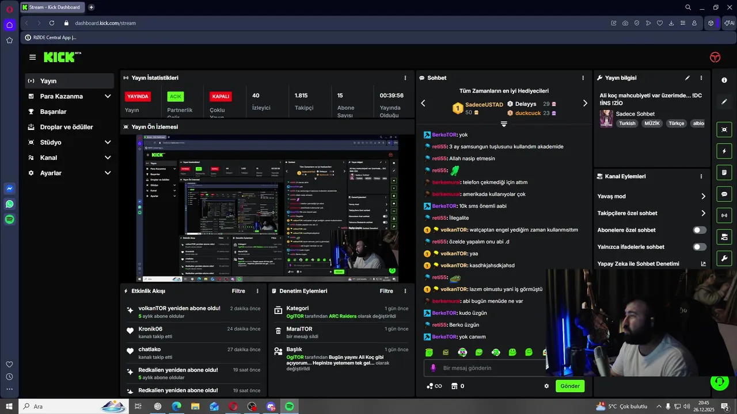Click into the Bir mesaj gönderin field

484,368
